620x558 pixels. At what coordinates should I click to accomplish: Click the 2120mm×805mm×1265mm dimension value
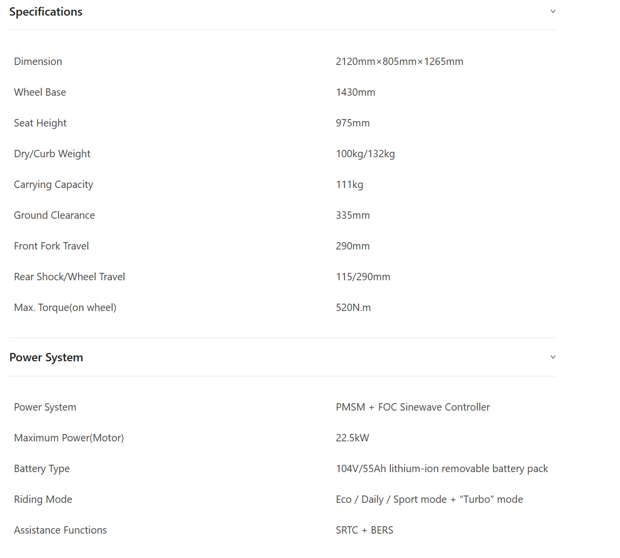pos(400,62)
